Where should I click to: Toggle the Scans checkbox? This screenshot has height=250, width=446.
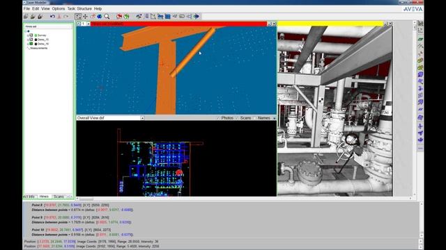pos(237,118)
